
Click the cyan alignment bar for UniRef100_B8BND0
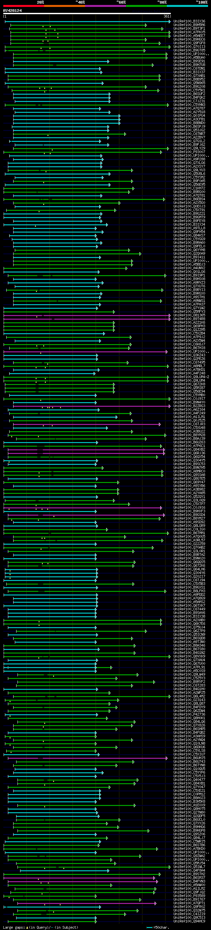[x=67, y=123]
